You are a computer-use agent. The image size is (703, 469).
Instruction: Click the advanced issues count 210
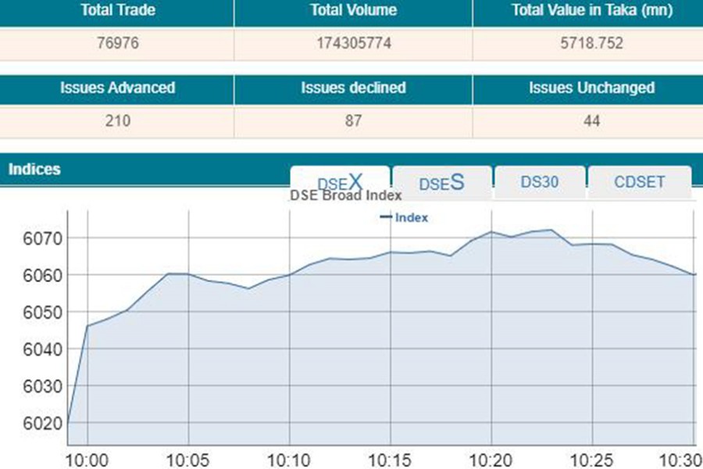(x=117, y=121)
